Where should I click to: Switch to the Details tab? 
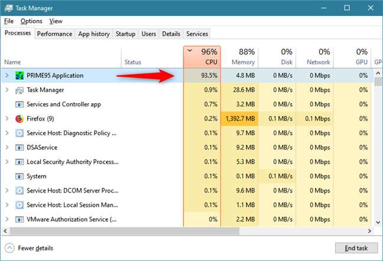(x=171, y=34)
